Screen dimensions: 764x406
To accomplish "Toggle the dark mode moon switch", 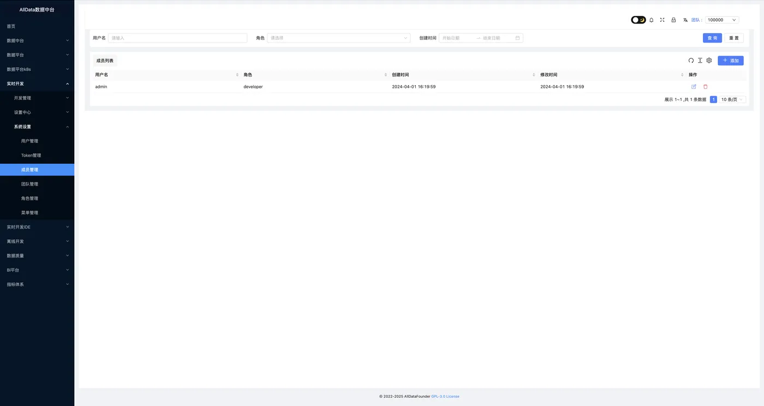I will pyautogui.click(x=638, y=20).
